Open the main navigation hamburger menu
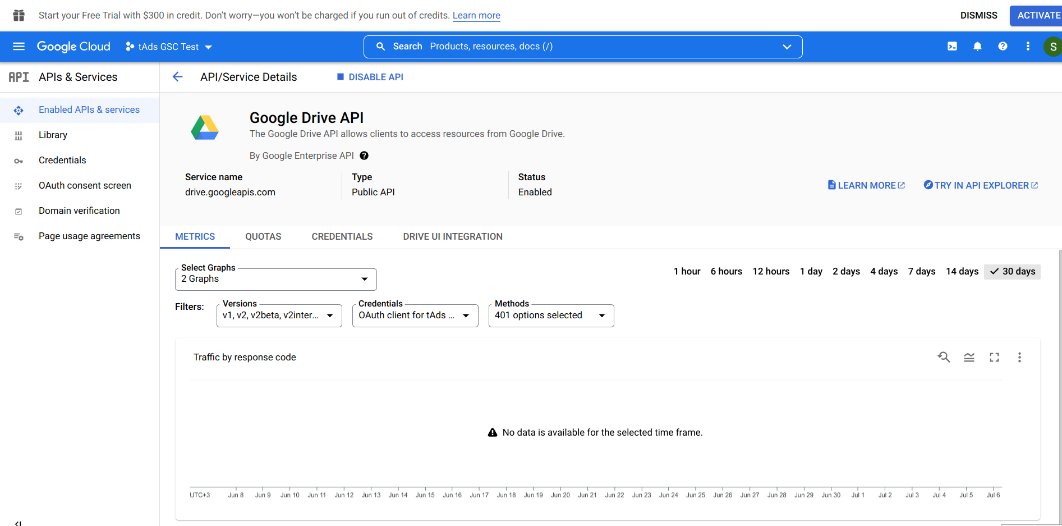This screenshot has width=1062, height=526. point(19,47)
